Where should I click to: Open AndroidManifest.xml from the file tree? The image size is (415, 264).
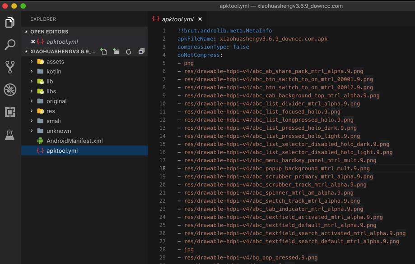75,141
